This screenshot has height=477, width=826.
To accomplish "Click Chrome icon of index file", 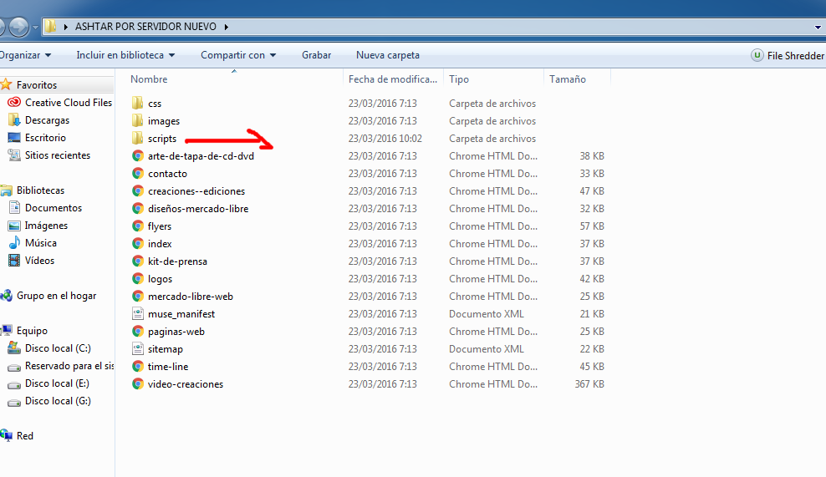I will (137, 244).
